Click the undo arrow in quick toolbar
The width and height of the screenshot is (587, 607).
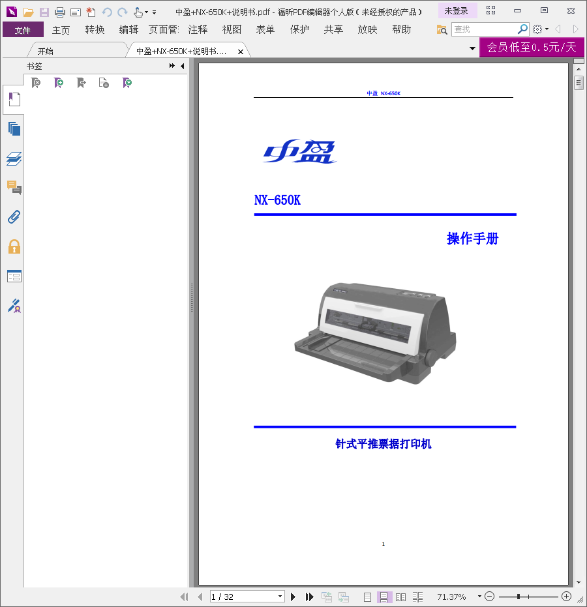pyautogui.click(x=107, y=12)
